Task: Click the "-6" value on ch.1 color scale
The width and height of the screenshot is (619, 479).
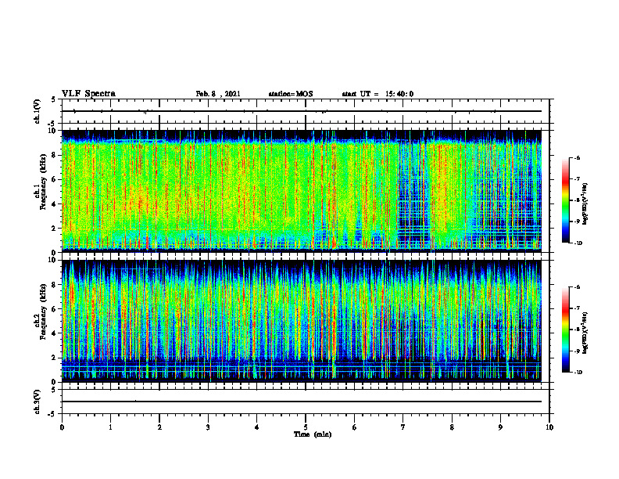Action: [x=577, y=157]
